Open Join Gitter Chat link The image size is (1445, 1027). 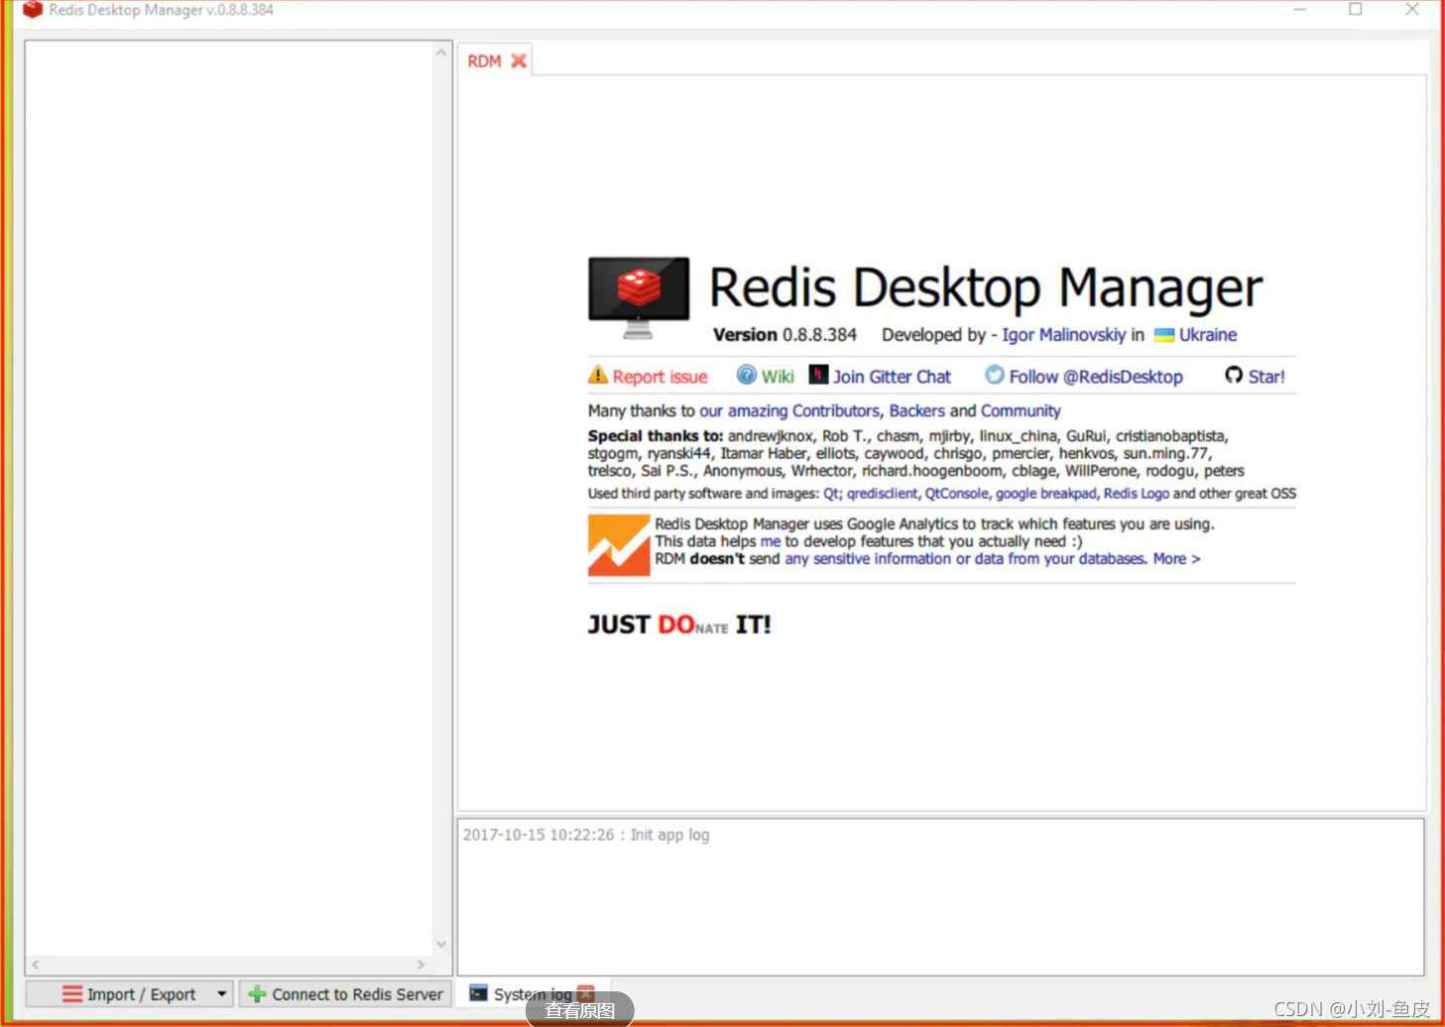[892, 377]
